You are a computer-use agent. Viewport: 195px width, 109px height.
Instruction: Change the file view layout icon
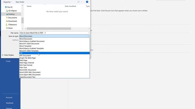pos(79,2)
